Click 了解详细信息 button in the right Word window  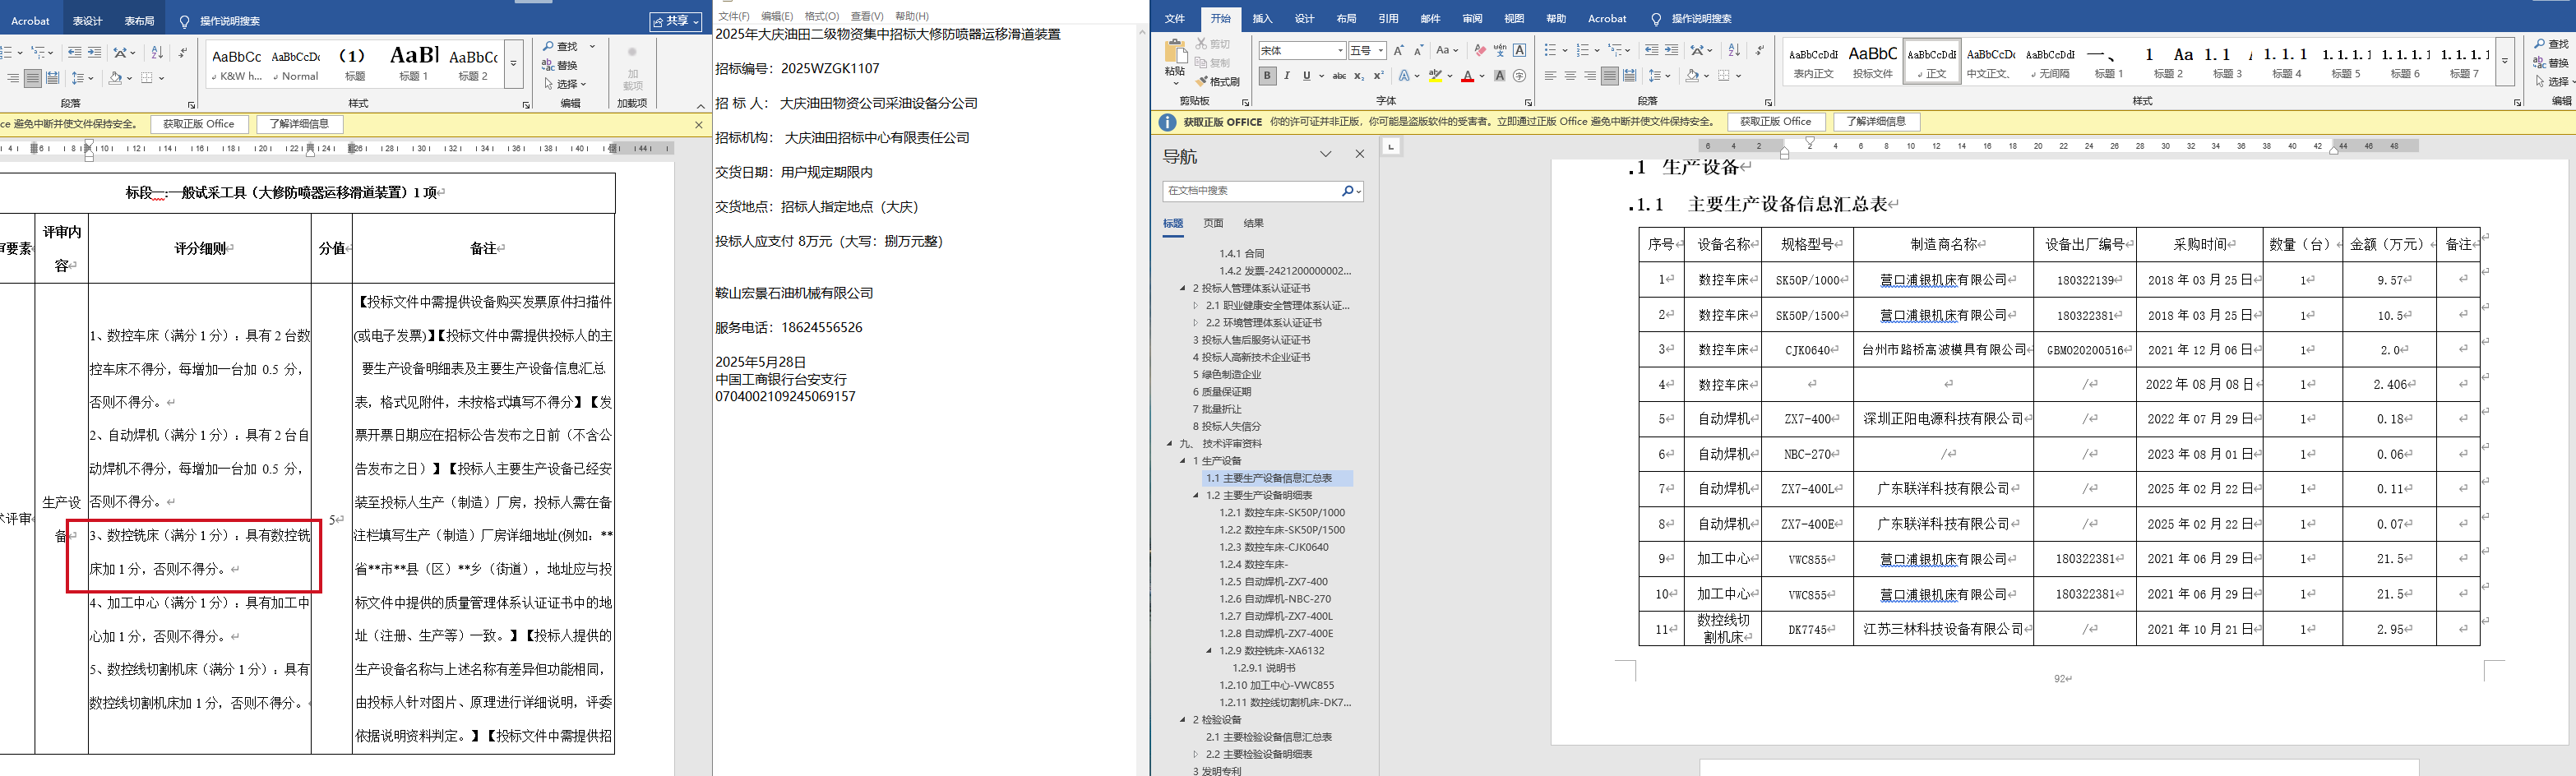click(1876, 122)
